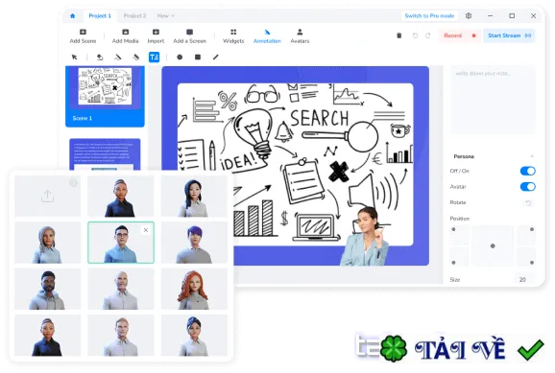
Task: Click the Import toolbar button
Action: [156, 36]
